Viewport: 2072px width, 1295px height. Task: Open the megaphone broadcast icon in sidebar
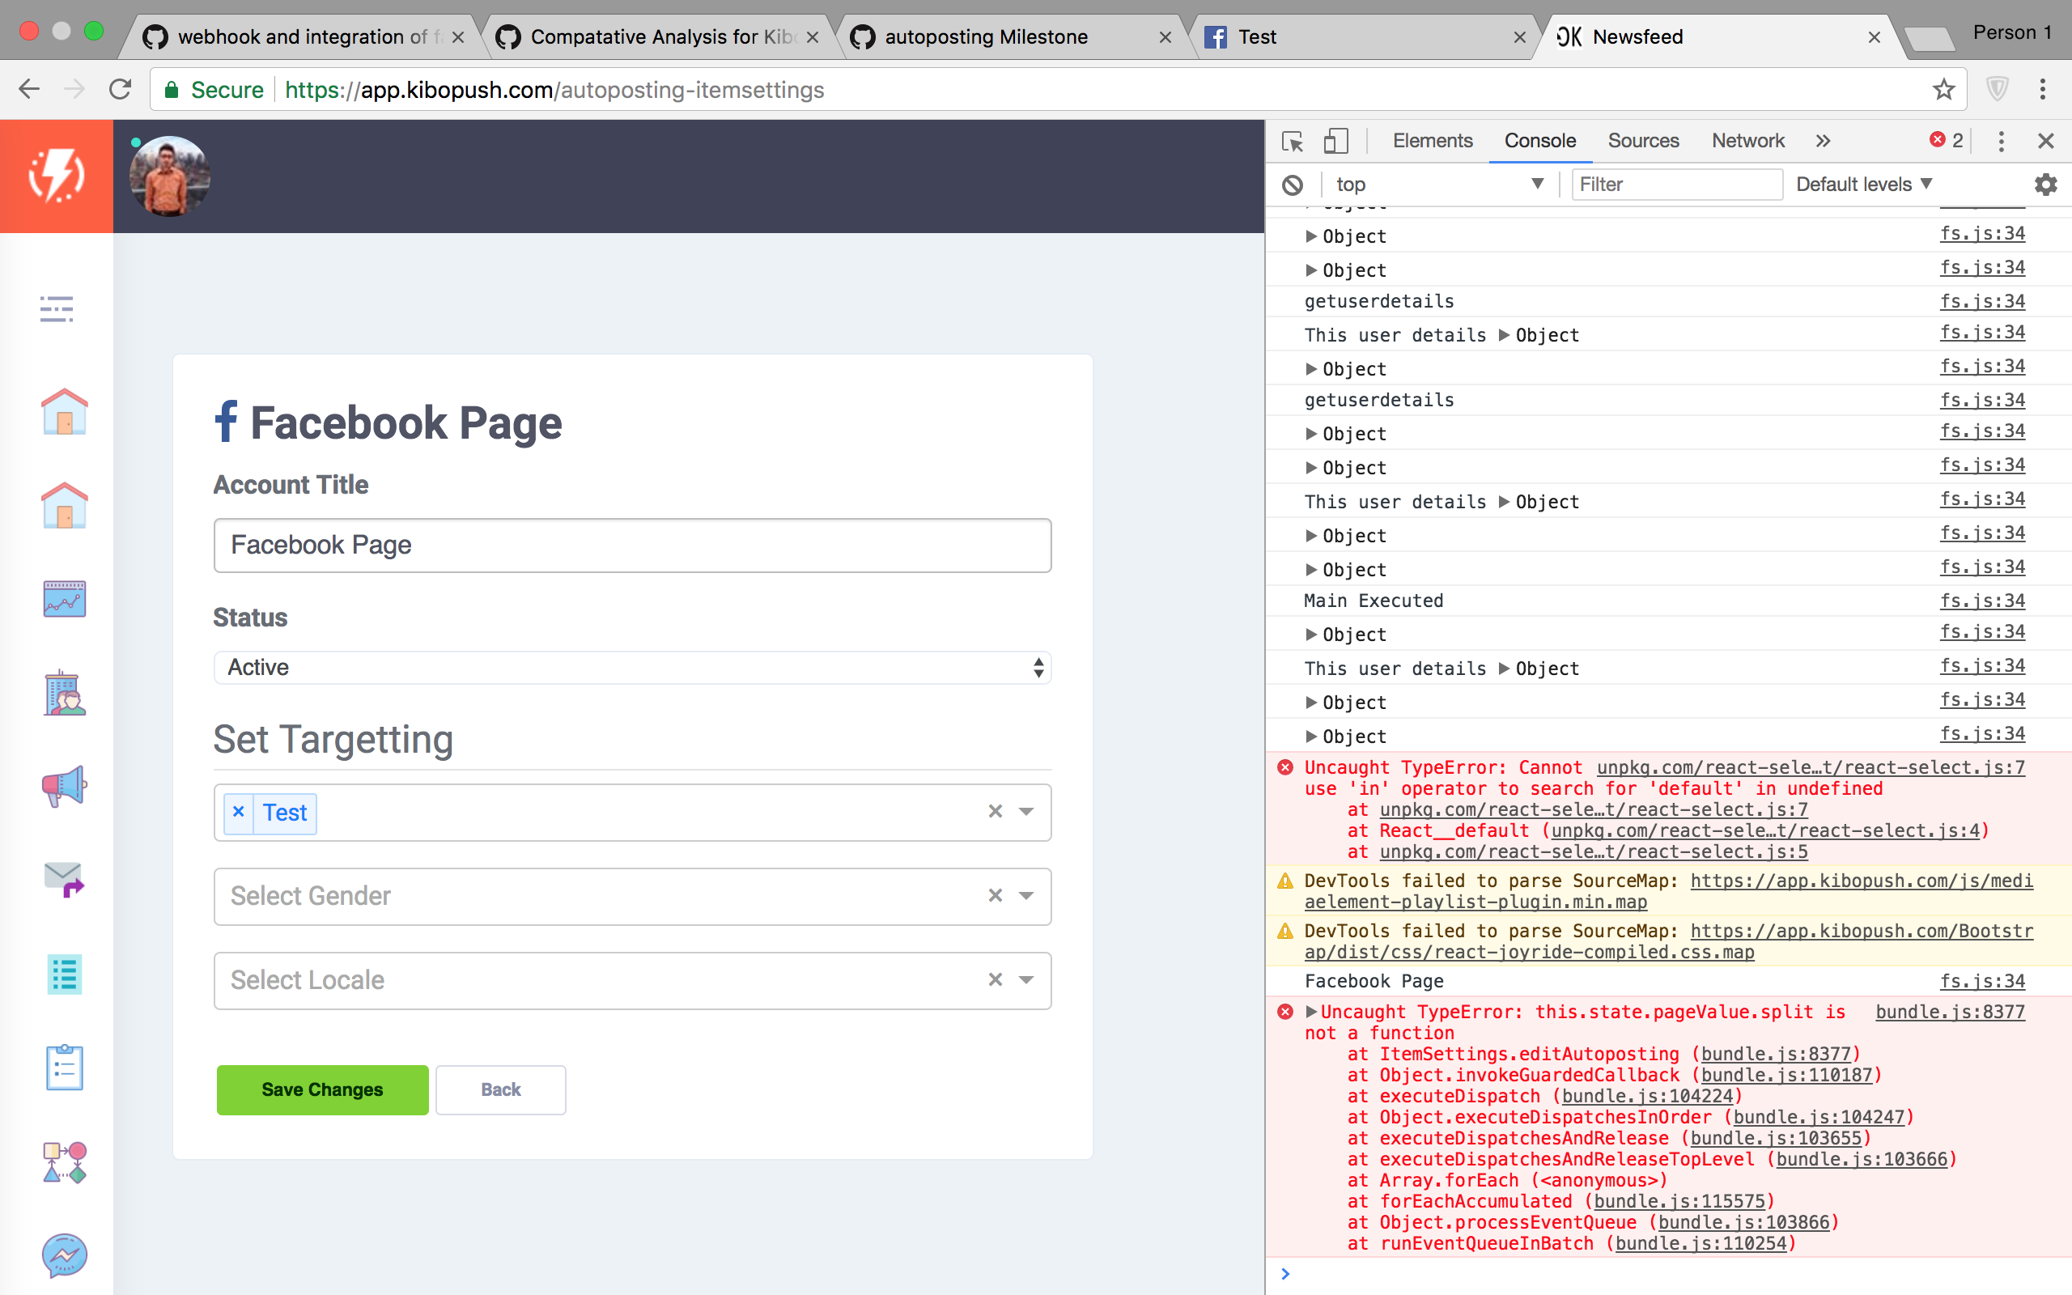tap(64, 786)
